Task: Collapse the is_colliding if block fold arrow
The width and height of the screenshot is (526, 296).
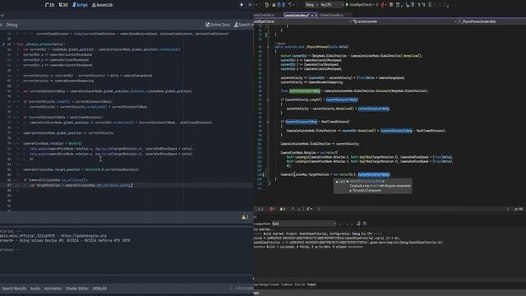Action: tap(15, 180)
